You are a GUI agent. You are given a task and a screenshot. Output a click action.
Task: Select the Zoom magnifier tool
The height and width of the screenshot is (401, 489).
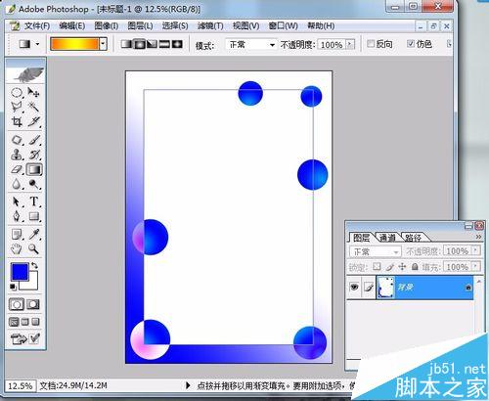pyautogui.click(x=33, y=249)
